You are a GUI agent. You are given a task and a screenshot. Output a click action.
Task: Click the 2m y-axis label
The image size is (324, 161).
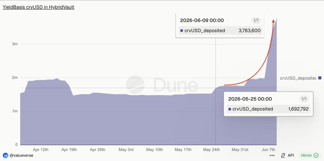(15, 78)
